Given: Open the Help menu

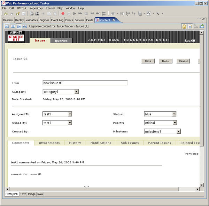Looking at the screenshot, I should tap(81, 8).
